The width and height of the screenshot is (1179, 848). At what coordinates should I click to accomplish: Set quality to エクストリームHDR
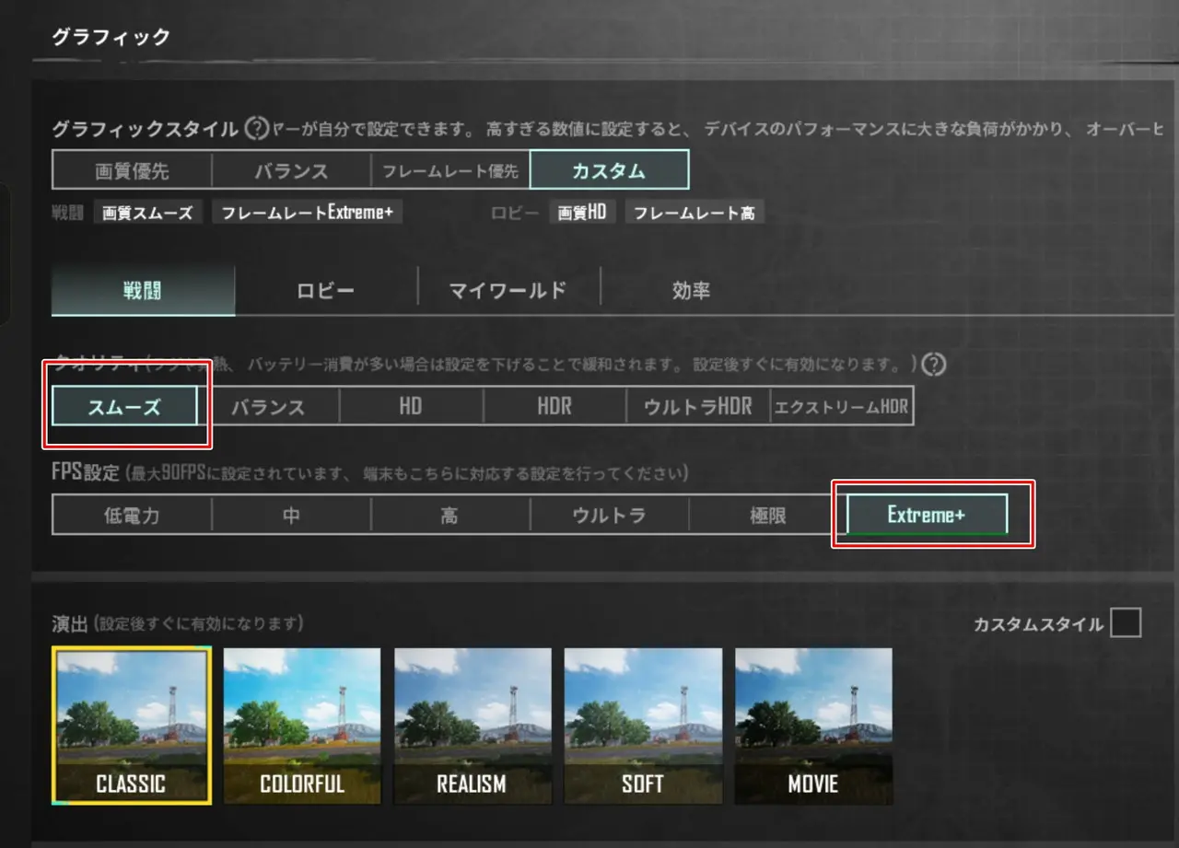[x=841, y=406]
